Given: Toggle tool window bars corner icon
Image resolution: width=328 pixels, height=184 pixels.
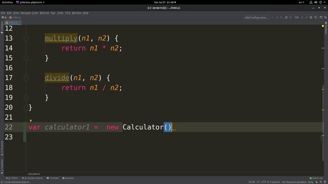Looking at the screenshot, I should (2, 182).
